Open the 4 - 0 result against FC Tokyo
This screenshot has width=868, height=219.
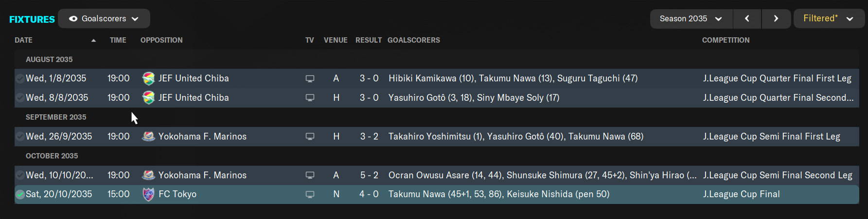point(369,194)
